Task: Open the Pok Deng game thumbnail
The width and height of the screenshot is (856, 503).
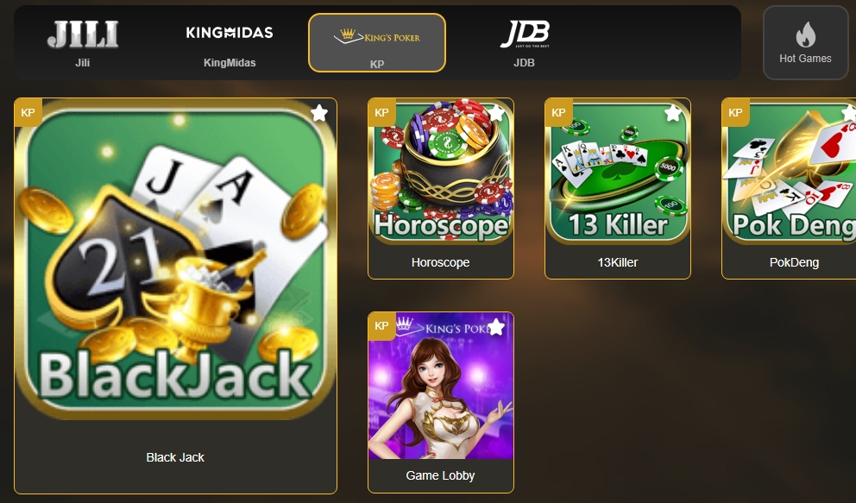Action: pyautogui.click(x=789, y=172)
